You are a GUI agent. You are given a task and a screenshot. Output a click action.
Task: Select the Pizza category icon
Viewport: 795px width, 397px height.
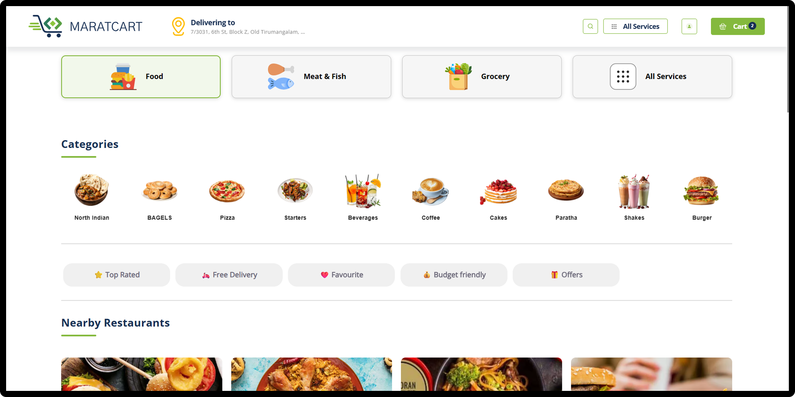click(227, 191)
